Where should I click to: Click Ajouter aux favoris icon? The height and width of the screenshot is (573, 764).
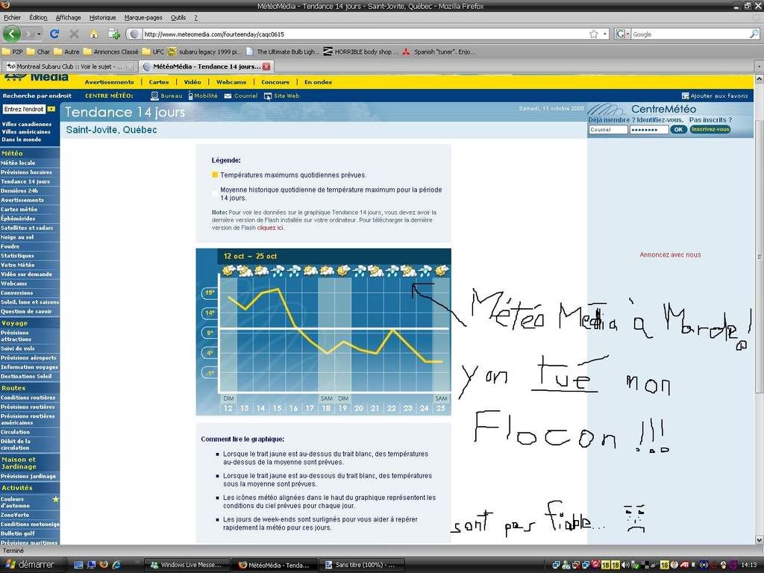pos(685,96)
